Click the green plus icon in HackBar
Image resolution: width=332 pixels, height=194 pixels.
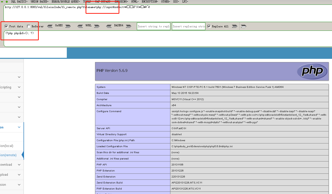click(x=7, y=2)
